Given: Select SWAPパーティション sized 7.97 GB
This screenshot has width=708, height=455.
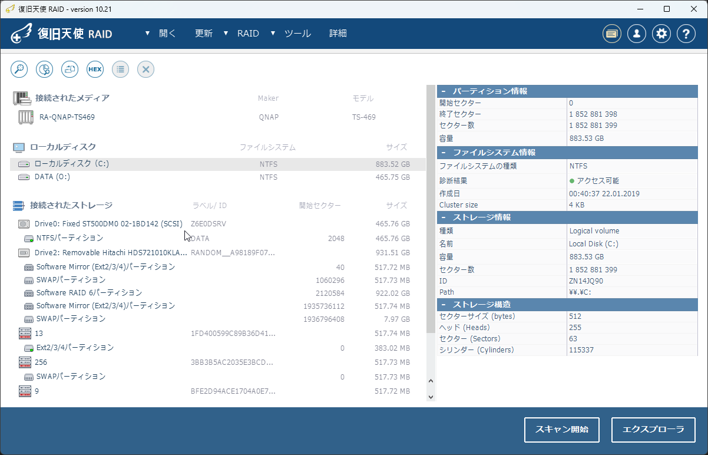Looking at the screenshot, I should click(218, 319).
